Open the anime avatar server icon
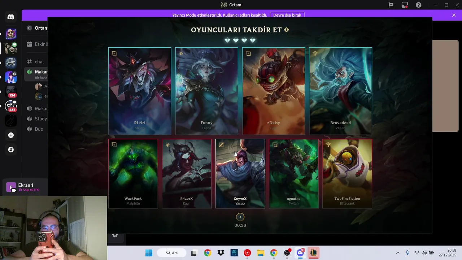Screen dimensions: 462x260 pyautogui.click(x=11, y=77)
